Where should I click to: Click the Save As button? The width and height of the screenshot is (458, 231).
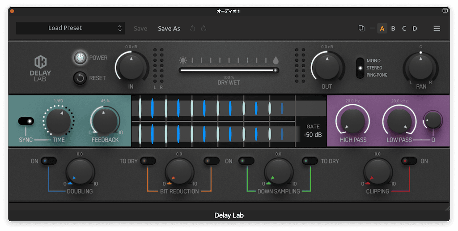[x=169, y=28]
